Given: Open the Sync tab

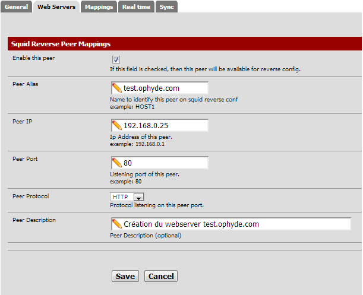Looking at the screenshot, I should [x=167, y=7].
